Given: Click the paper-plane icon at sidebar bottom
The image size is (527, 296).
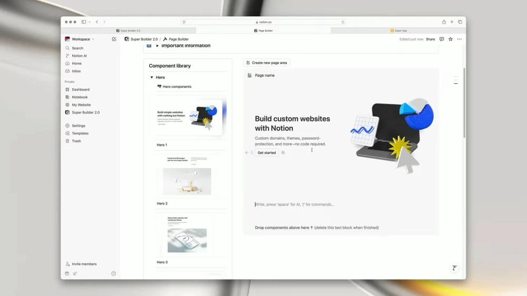Looking at the screenshot, I should pyautogui.click(x=75, y=273).
